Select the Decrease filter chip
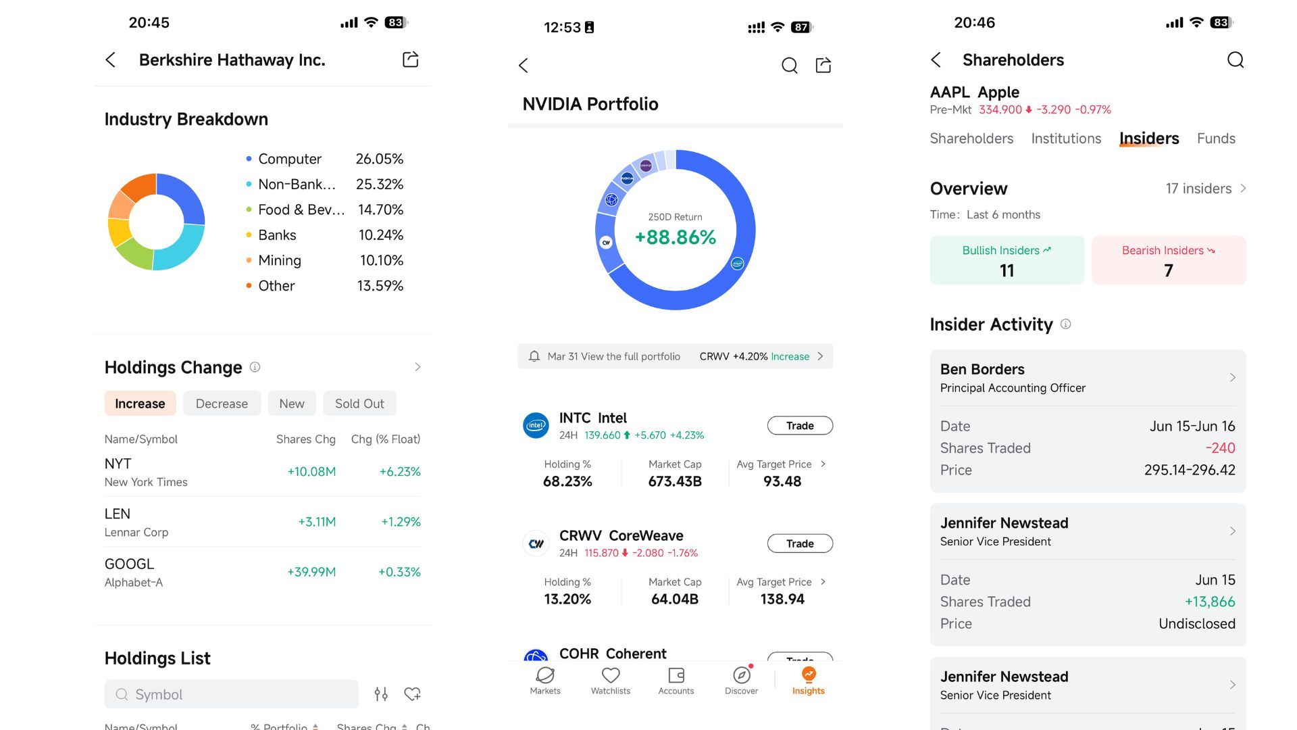Screen dimensions: 1297x730 222,404
